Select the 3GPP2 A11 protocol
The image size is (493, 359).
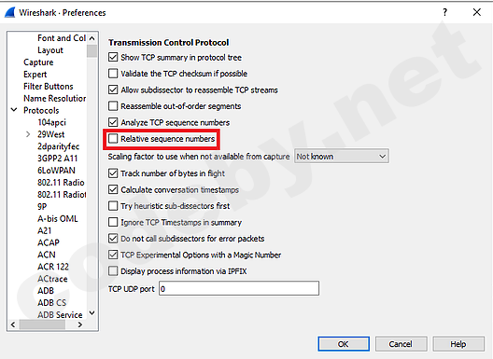pyautogui.click(x=58, y=159)
